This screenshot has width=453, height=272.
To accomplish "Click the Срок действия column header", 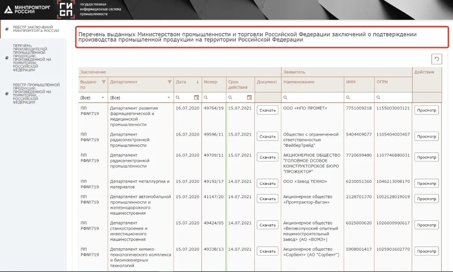I will [x=240, y=84].
